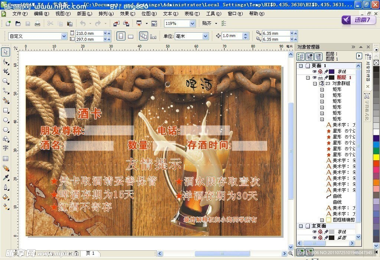Open the zoom level 119% dropdown
The image size is (380, 260).
(193, 23)
